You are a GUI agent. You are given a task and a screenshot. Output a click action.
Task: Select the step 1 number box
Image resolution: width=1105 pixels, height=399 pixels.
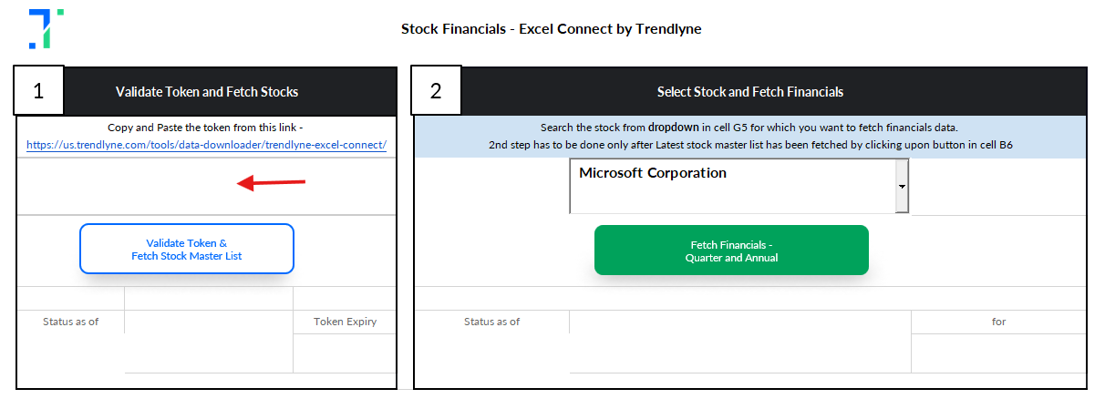(x=38, y=91)
